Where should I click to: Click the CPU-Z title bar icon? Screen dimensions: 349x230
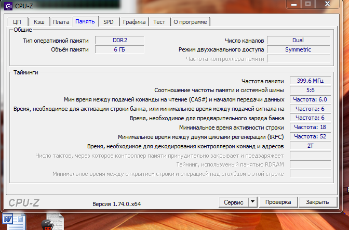(x=8, y=6)
